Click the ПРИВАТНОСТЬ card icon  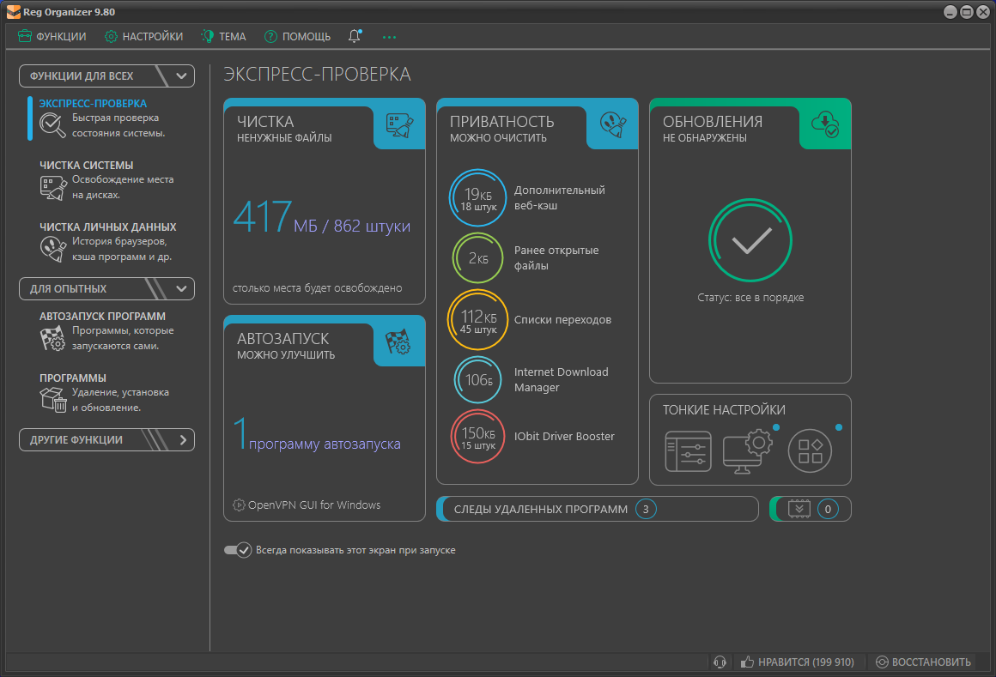(x=612, y=125)
